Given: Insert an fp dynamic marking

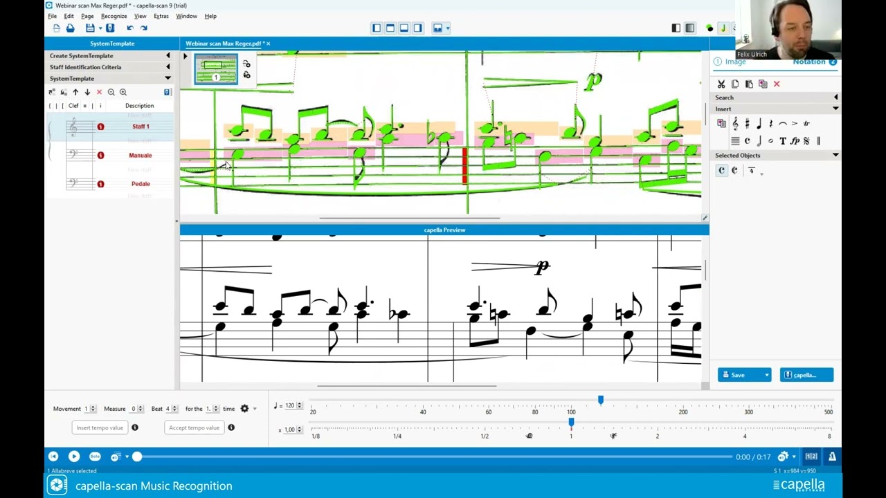Looking at the screenshot, I should coord(795,141).
